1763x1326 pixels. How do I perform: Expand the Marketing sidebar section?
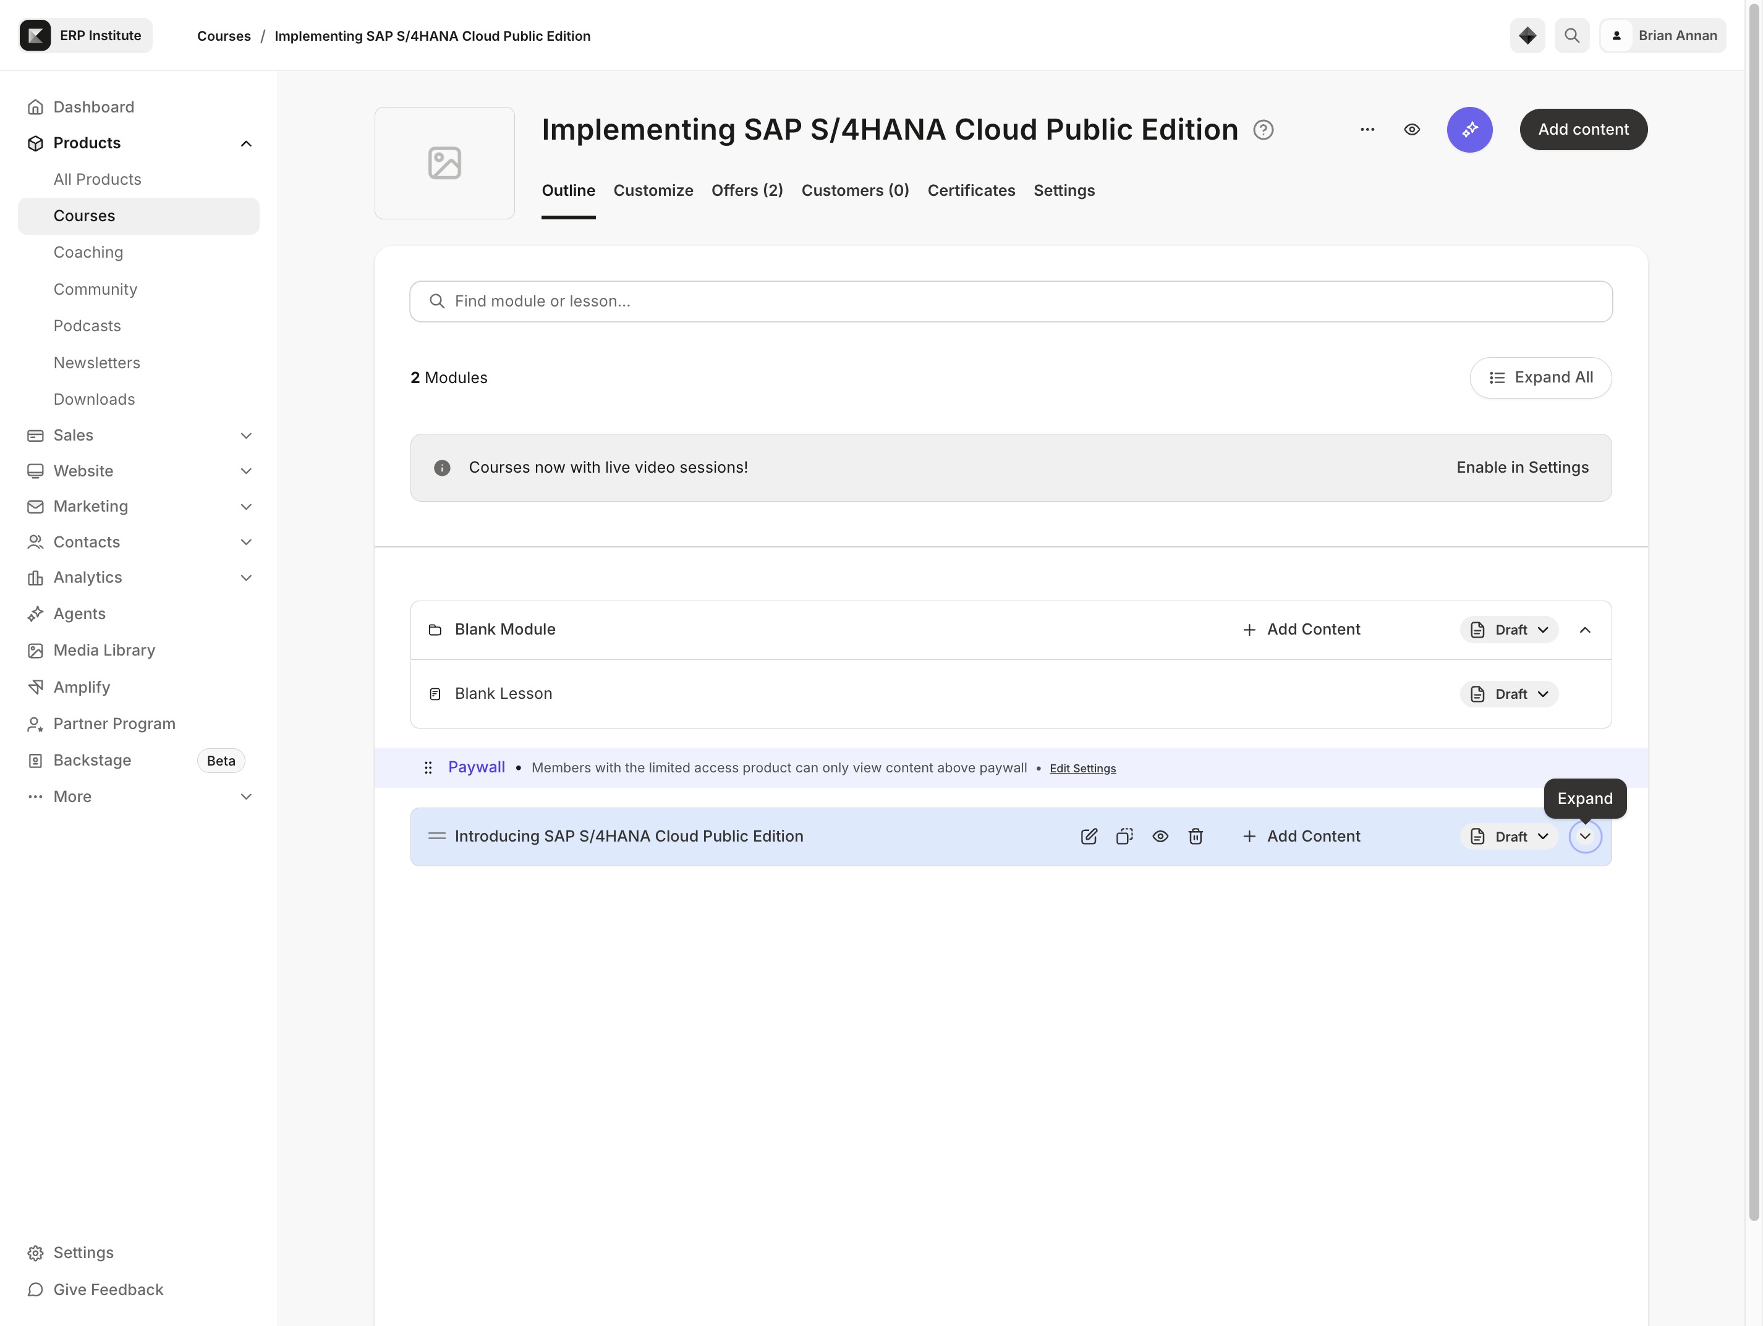[x=246, y=507]
